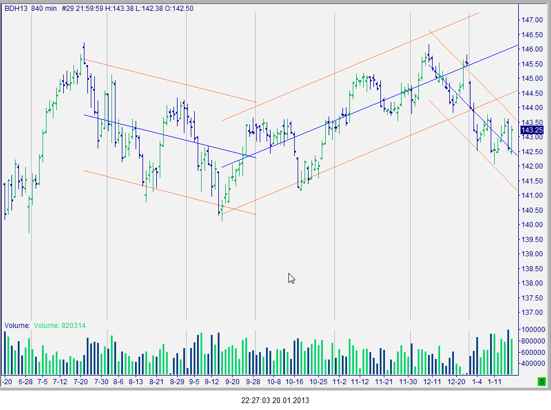Screen dimensions: 551x410
Task: Click the H:143.38 L:142.38 O:142.50 bar info
Action: 149,9
